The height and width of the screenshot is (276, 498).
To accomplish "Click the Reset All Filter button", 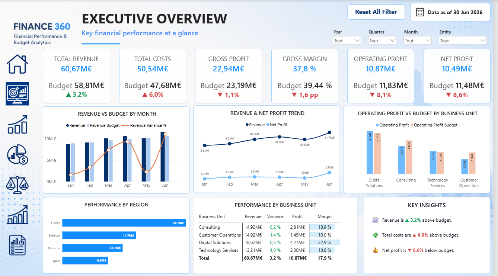I will [x=376, y=12].
